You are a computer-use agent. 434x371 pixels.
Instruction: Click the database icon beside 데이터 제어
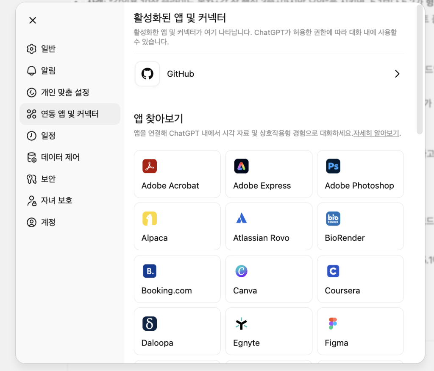(x=31, y=157)
